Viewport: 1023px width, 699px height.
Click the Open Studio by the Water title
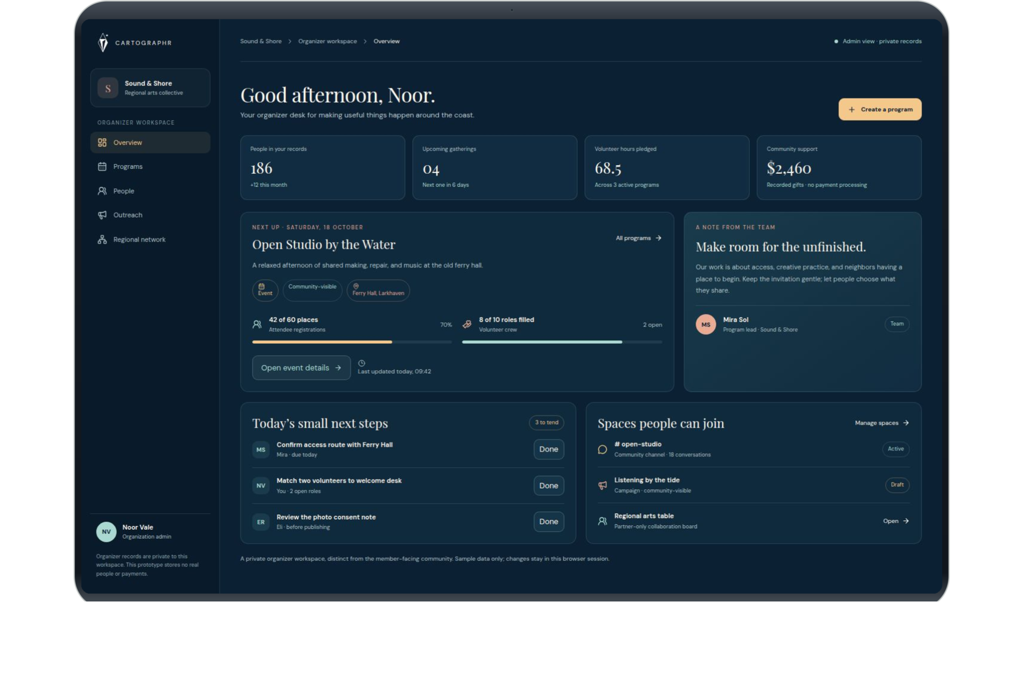tap(324, 244)
